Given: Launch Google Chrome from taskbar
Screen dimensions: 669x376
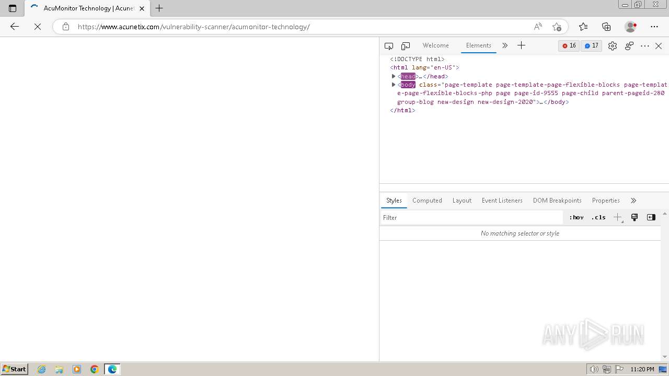Looking at the screenshot, I should (x=95, y=369).
